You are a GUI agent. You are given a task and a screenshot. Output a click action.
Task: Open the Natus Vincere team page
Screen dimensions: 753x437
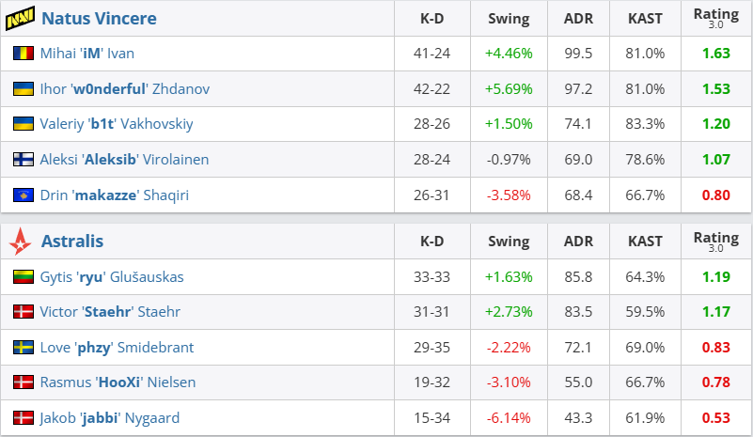coord(99,19)
